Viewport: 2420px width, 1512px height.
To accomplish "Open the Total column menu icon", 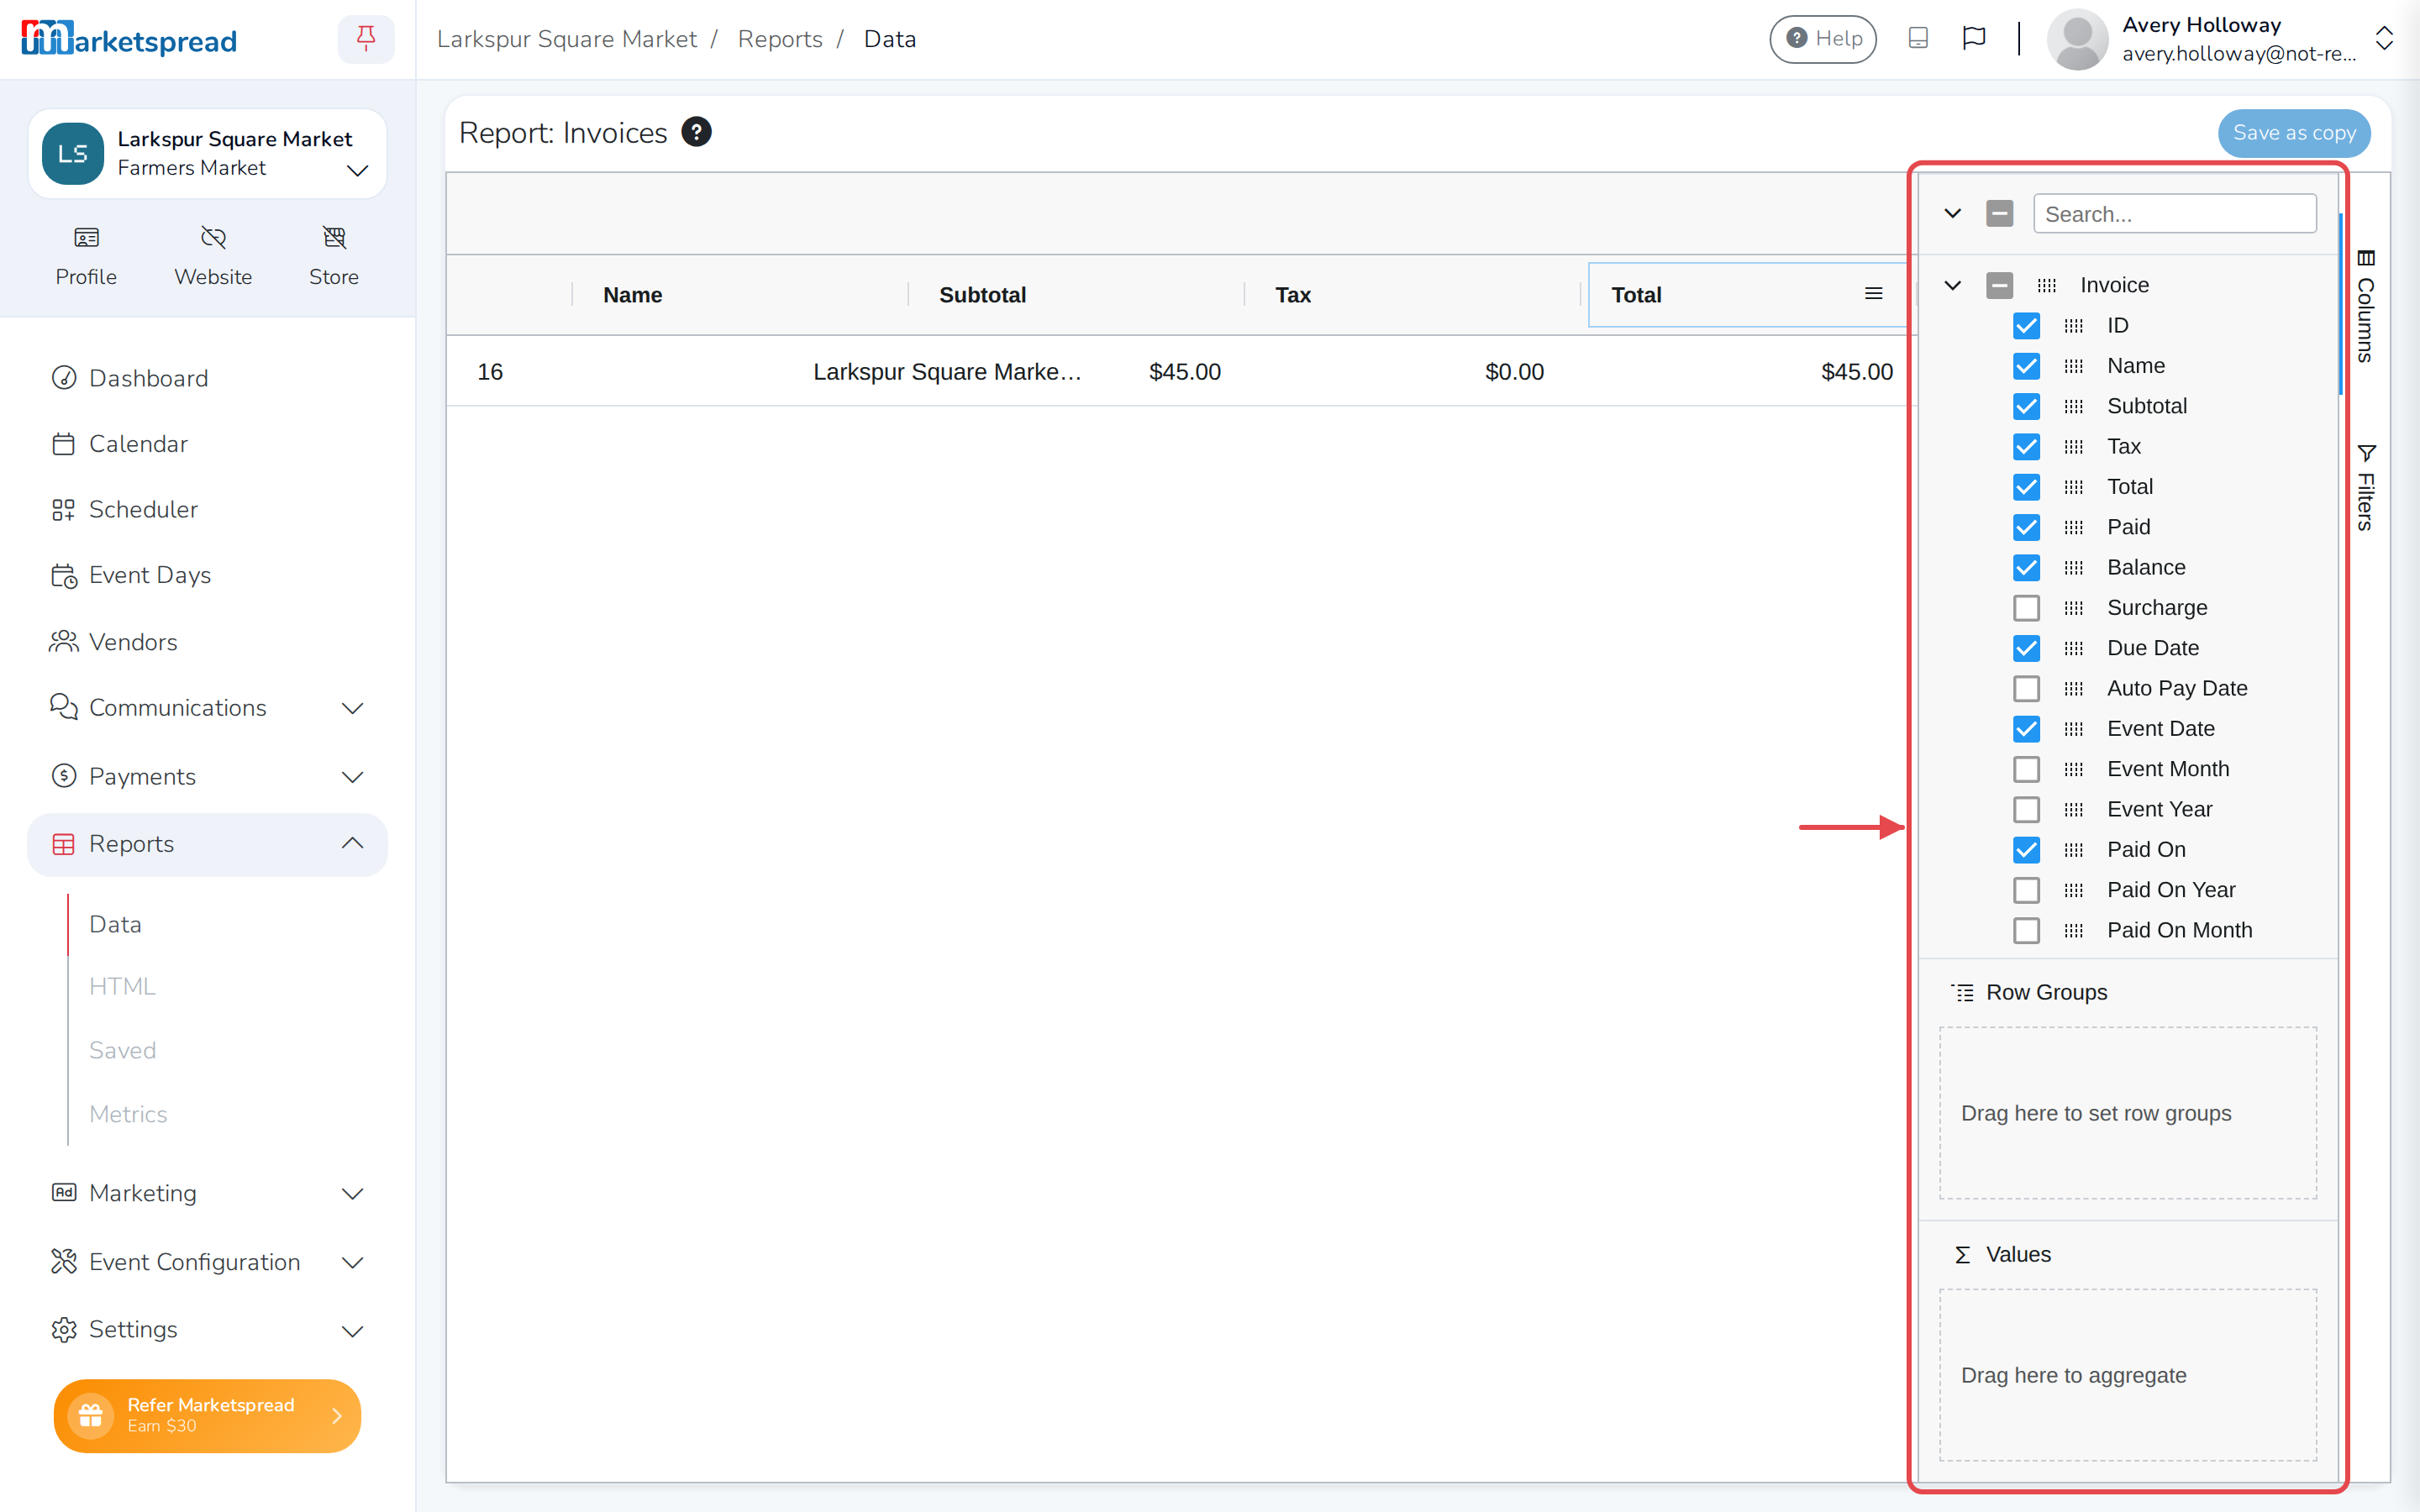I will pyautogui.click(x=1874, y=294).
